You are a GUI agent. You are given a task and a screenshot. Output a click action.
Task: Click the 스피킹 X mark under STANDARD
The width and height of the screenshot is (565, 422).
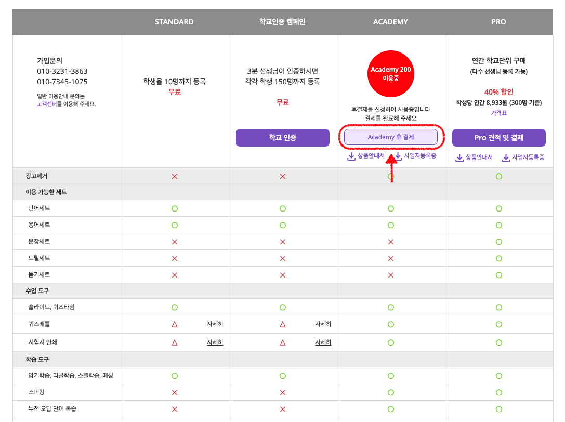(x=175, y=392)
